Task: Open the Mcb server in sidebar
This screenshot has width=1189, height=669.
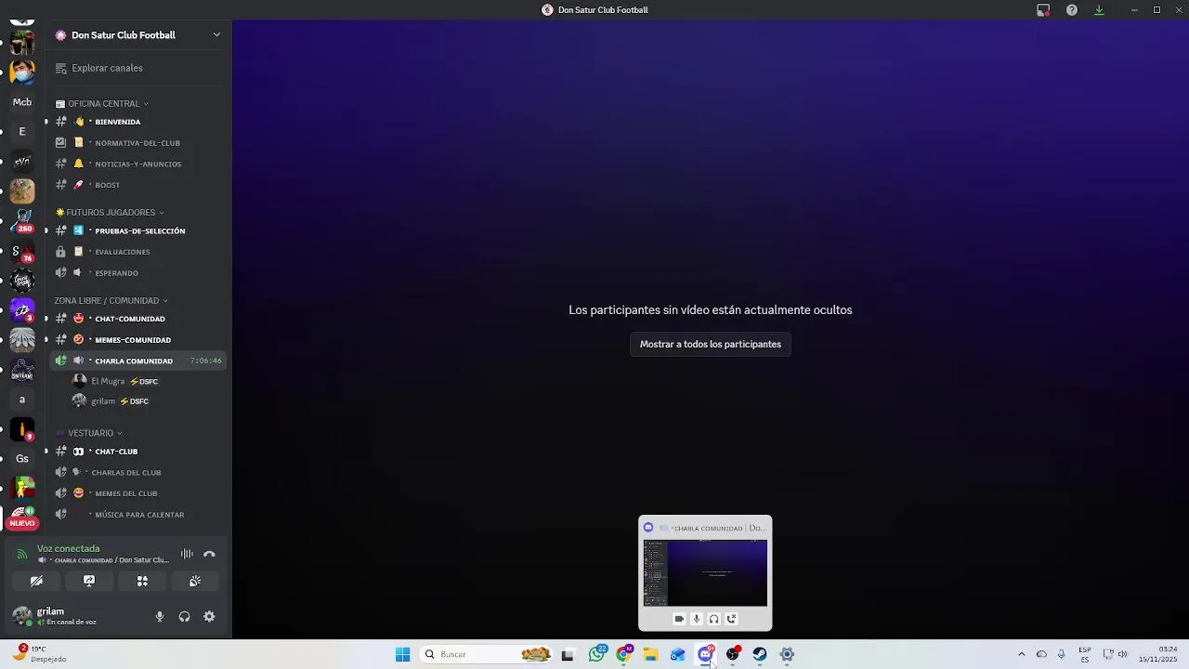Action: click(22, 102)
